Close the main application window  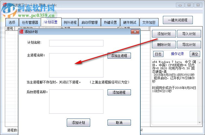(x=198, y=5)
